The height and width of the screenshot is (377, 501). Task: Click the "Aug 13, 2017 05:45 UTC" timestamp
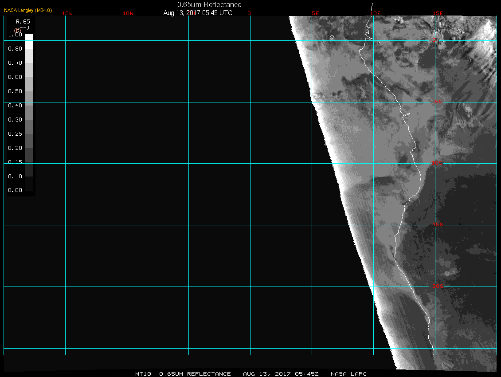[x=198, y=13]
